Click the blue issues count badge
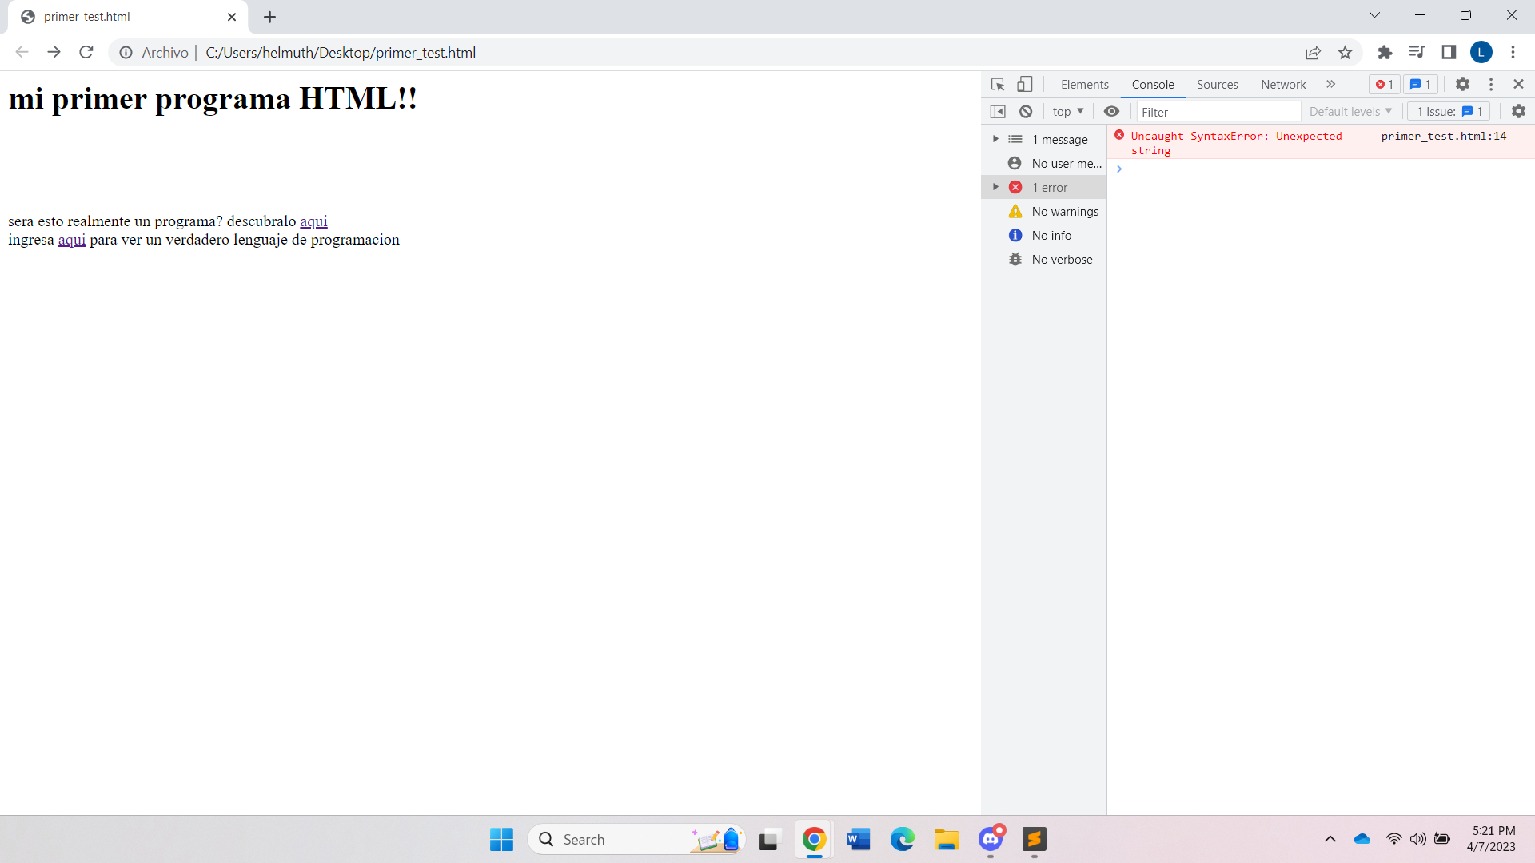The height and width of the screenshot is (863, 1535). pos(1421,84)
